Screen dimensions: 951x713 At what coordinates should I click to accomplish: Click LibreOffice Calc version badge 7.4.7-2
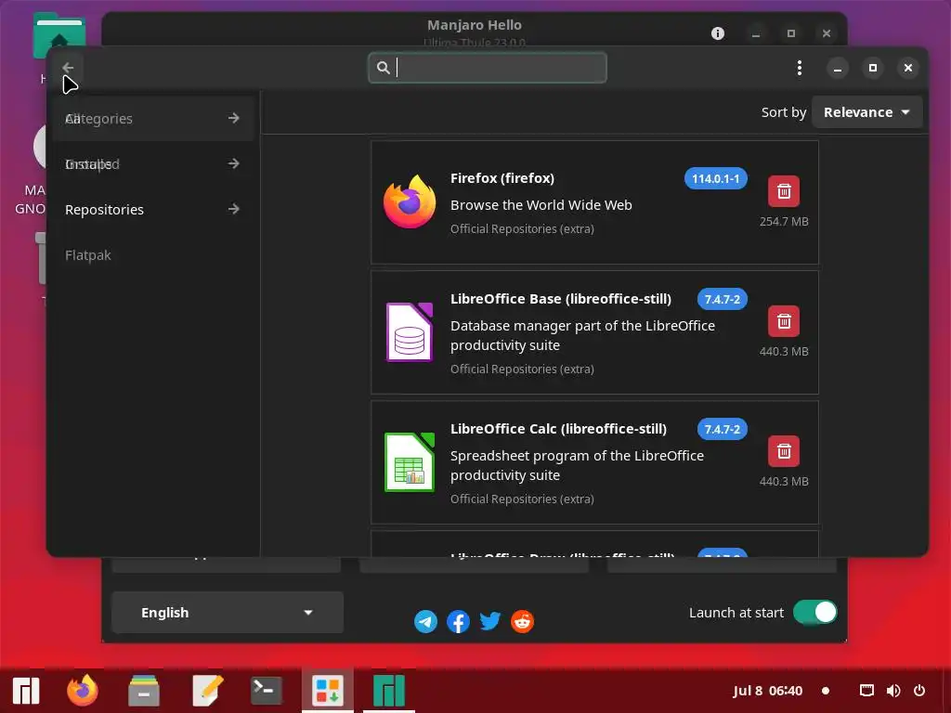click(x=723, y=429)
